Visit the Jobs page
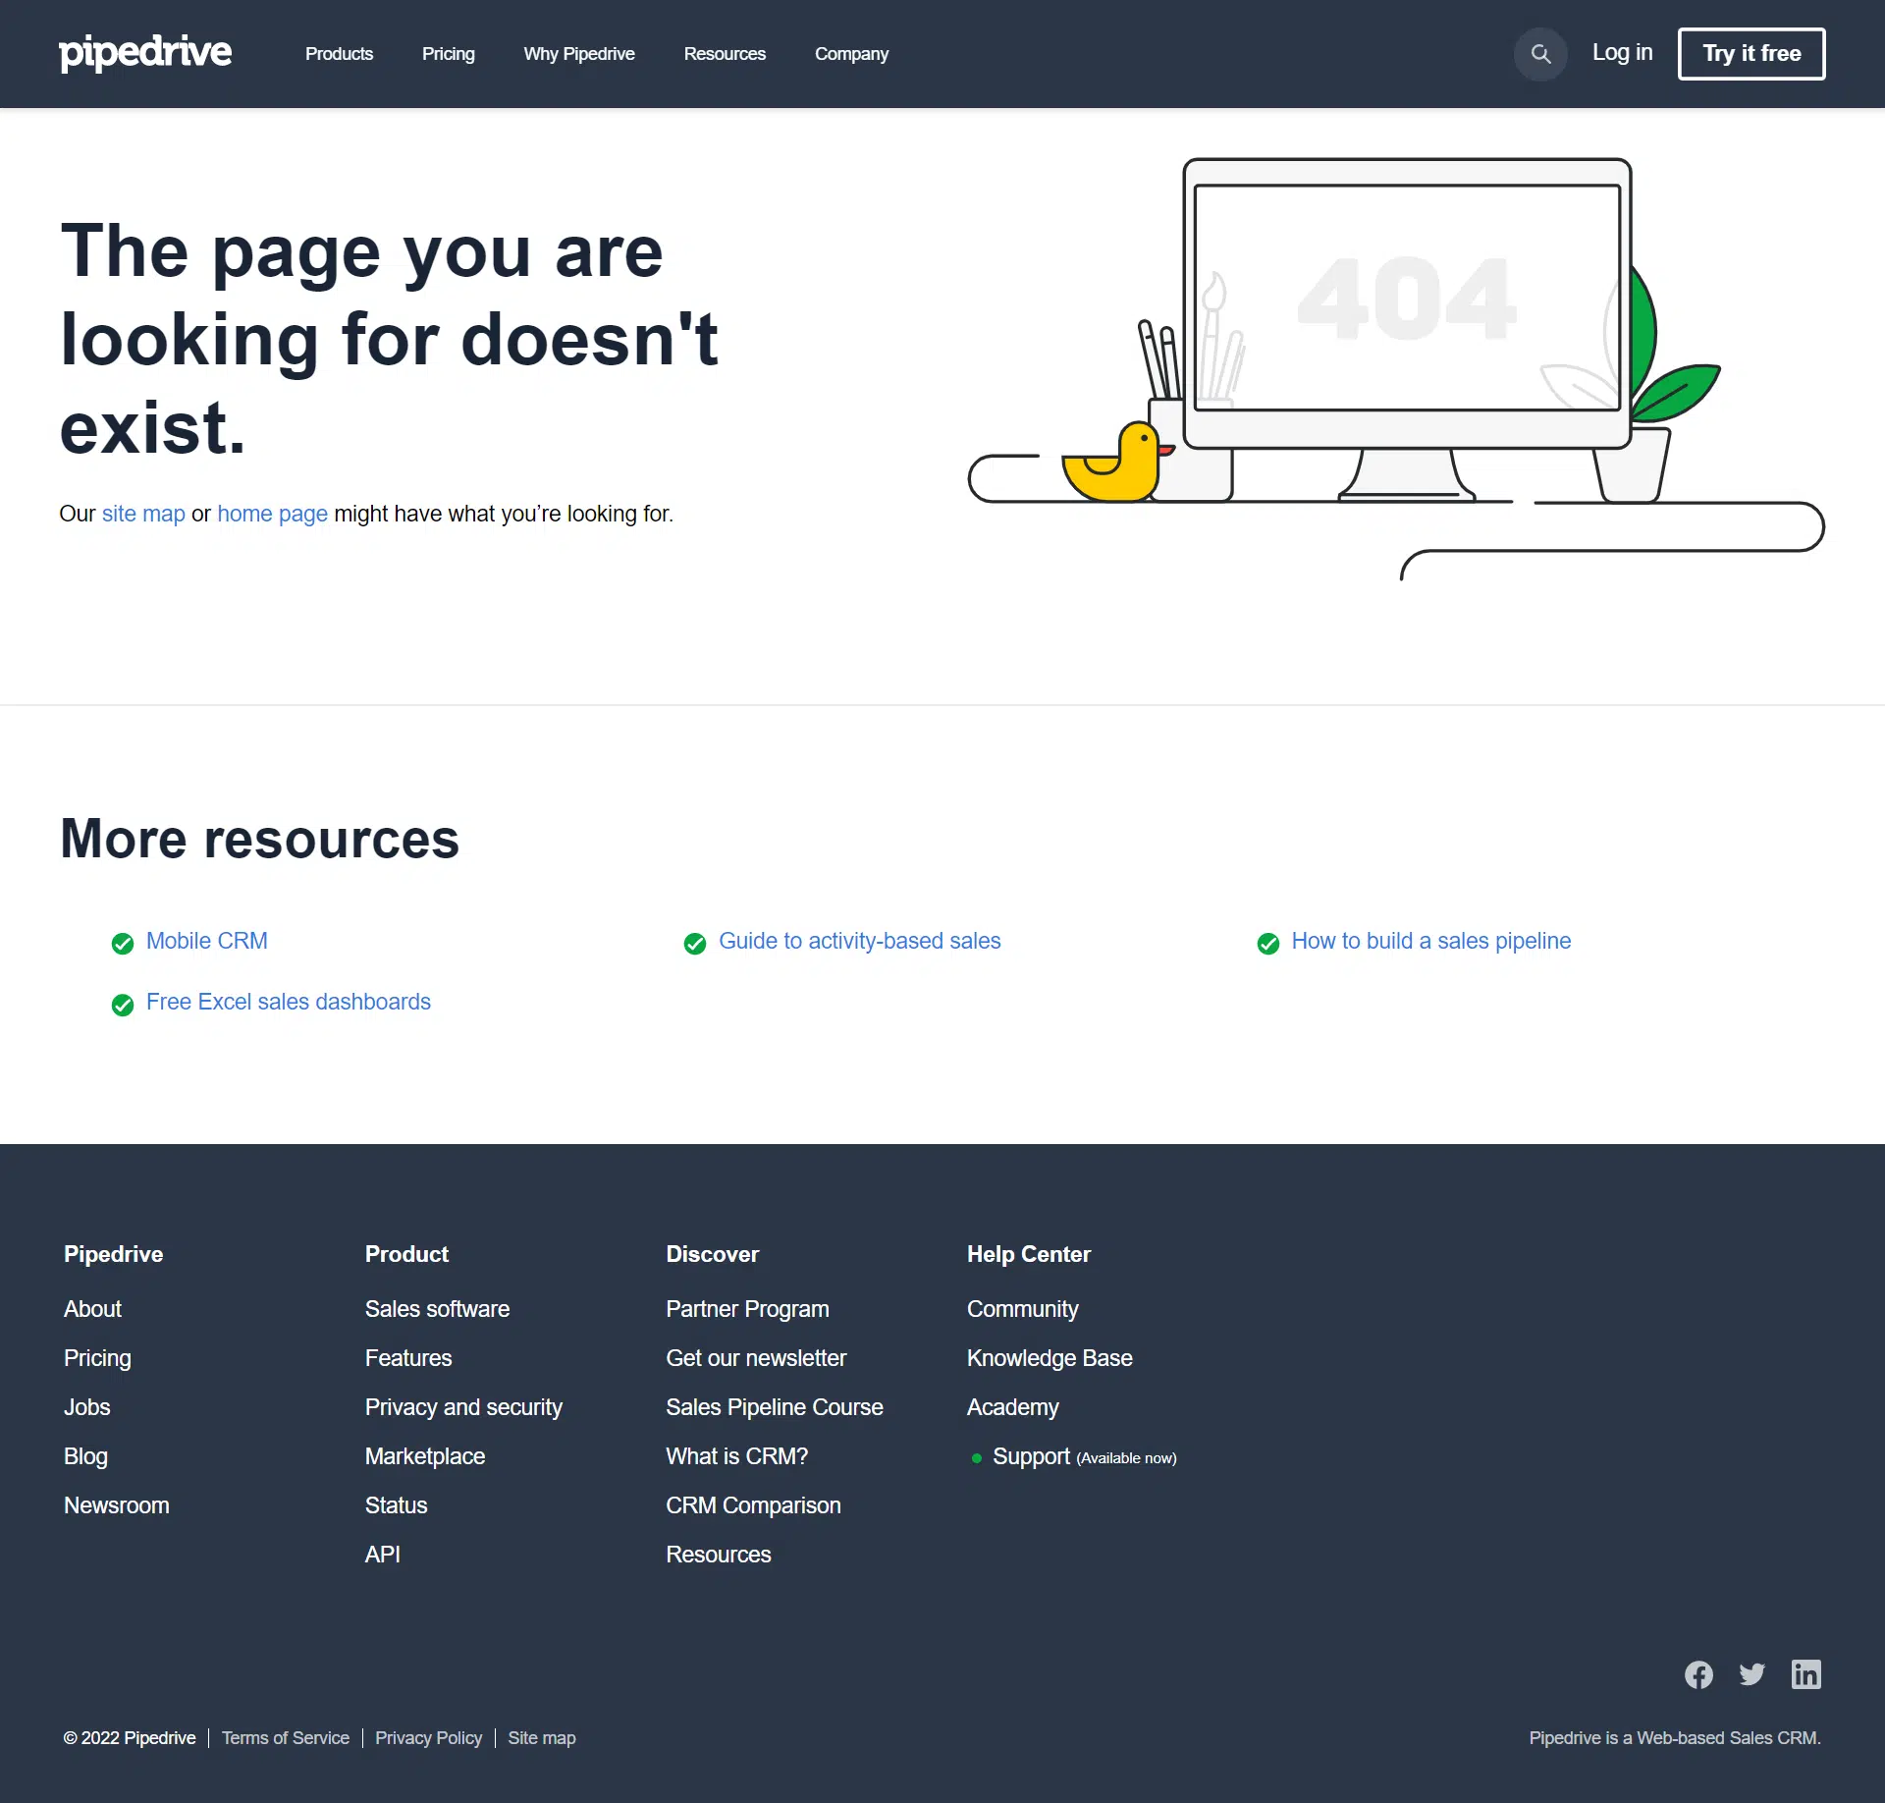Image resolution: width=1885 pixels, height=1803 pixels. point(86,1407)
